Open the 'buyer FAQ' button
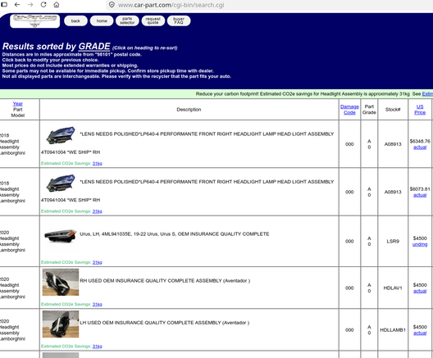 [179, 21]
